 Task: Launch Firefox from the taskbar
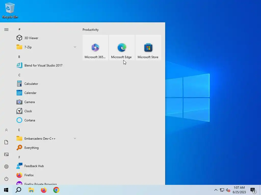point(44,190)
